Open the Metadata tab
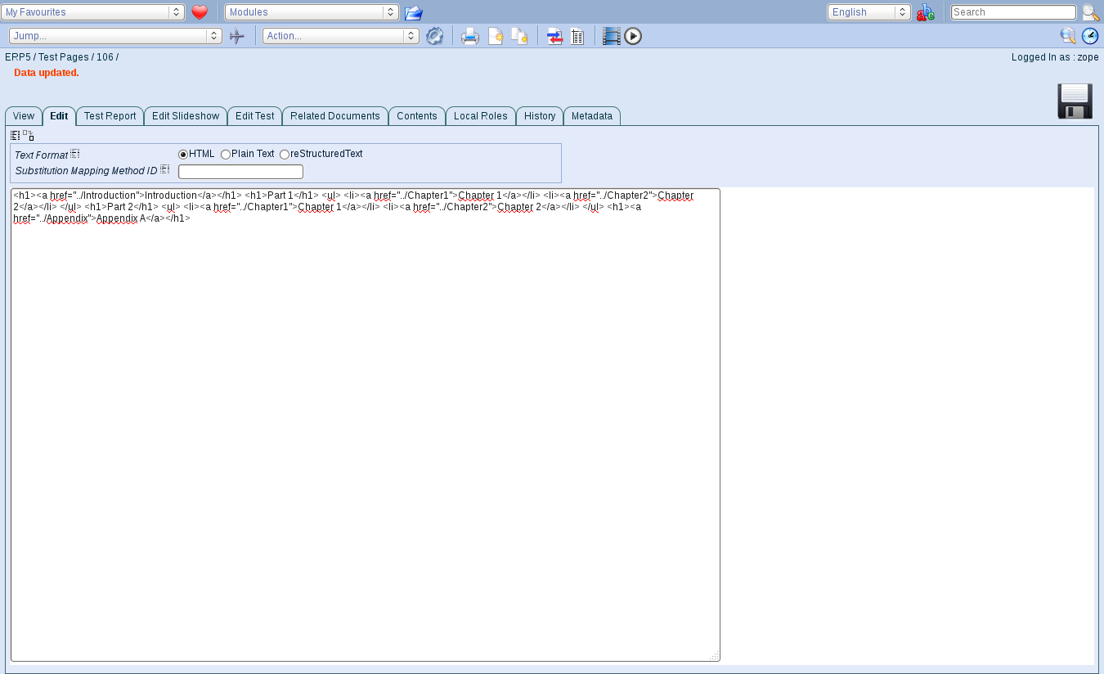The width and height of the screenshot is (1104, 674). tap(592, 116)
